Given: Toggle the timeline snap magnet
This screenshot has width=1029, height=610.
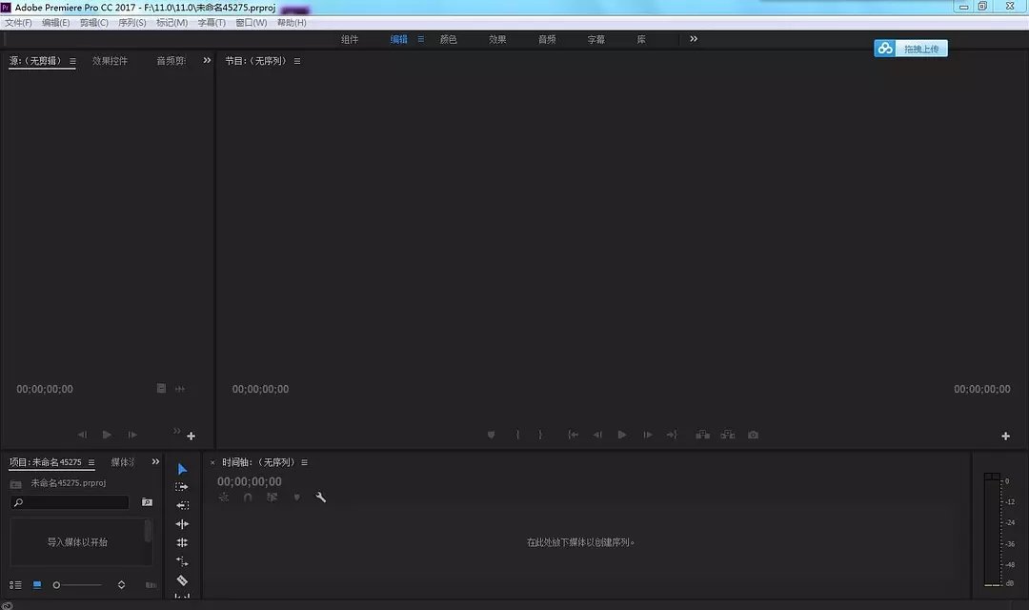Looking at the screenshot, I should pos(248,498).
